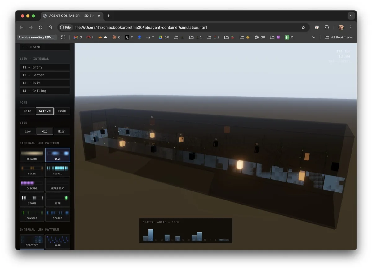Choose the Neural external LED pattern
Viewport: 372px width, 270px height.
(58, 170)
